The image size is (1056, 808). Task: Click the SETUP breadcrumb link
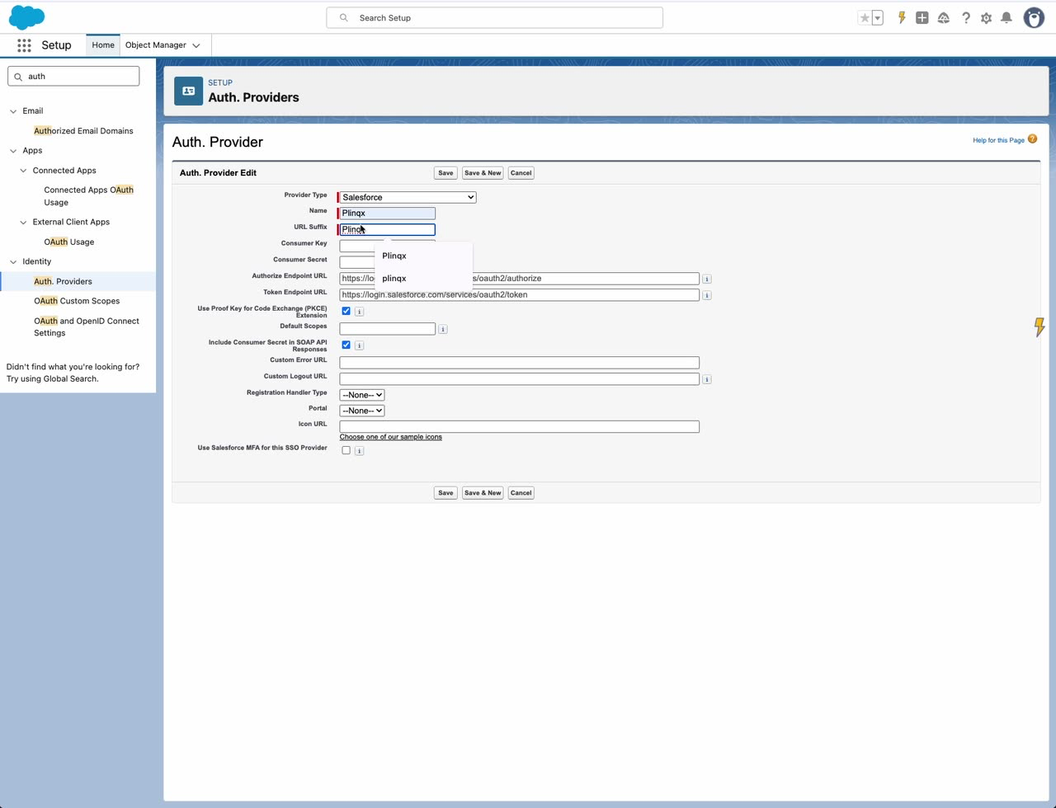219,82
